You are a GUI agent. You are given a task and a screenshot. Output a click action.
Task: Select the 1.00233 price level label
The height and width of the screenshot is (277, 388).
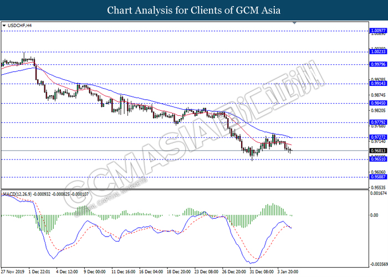tap(377, 52)
